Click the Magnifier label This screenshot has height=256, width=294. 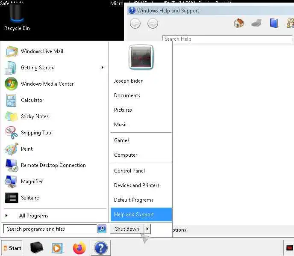click(x=32, y=182)
